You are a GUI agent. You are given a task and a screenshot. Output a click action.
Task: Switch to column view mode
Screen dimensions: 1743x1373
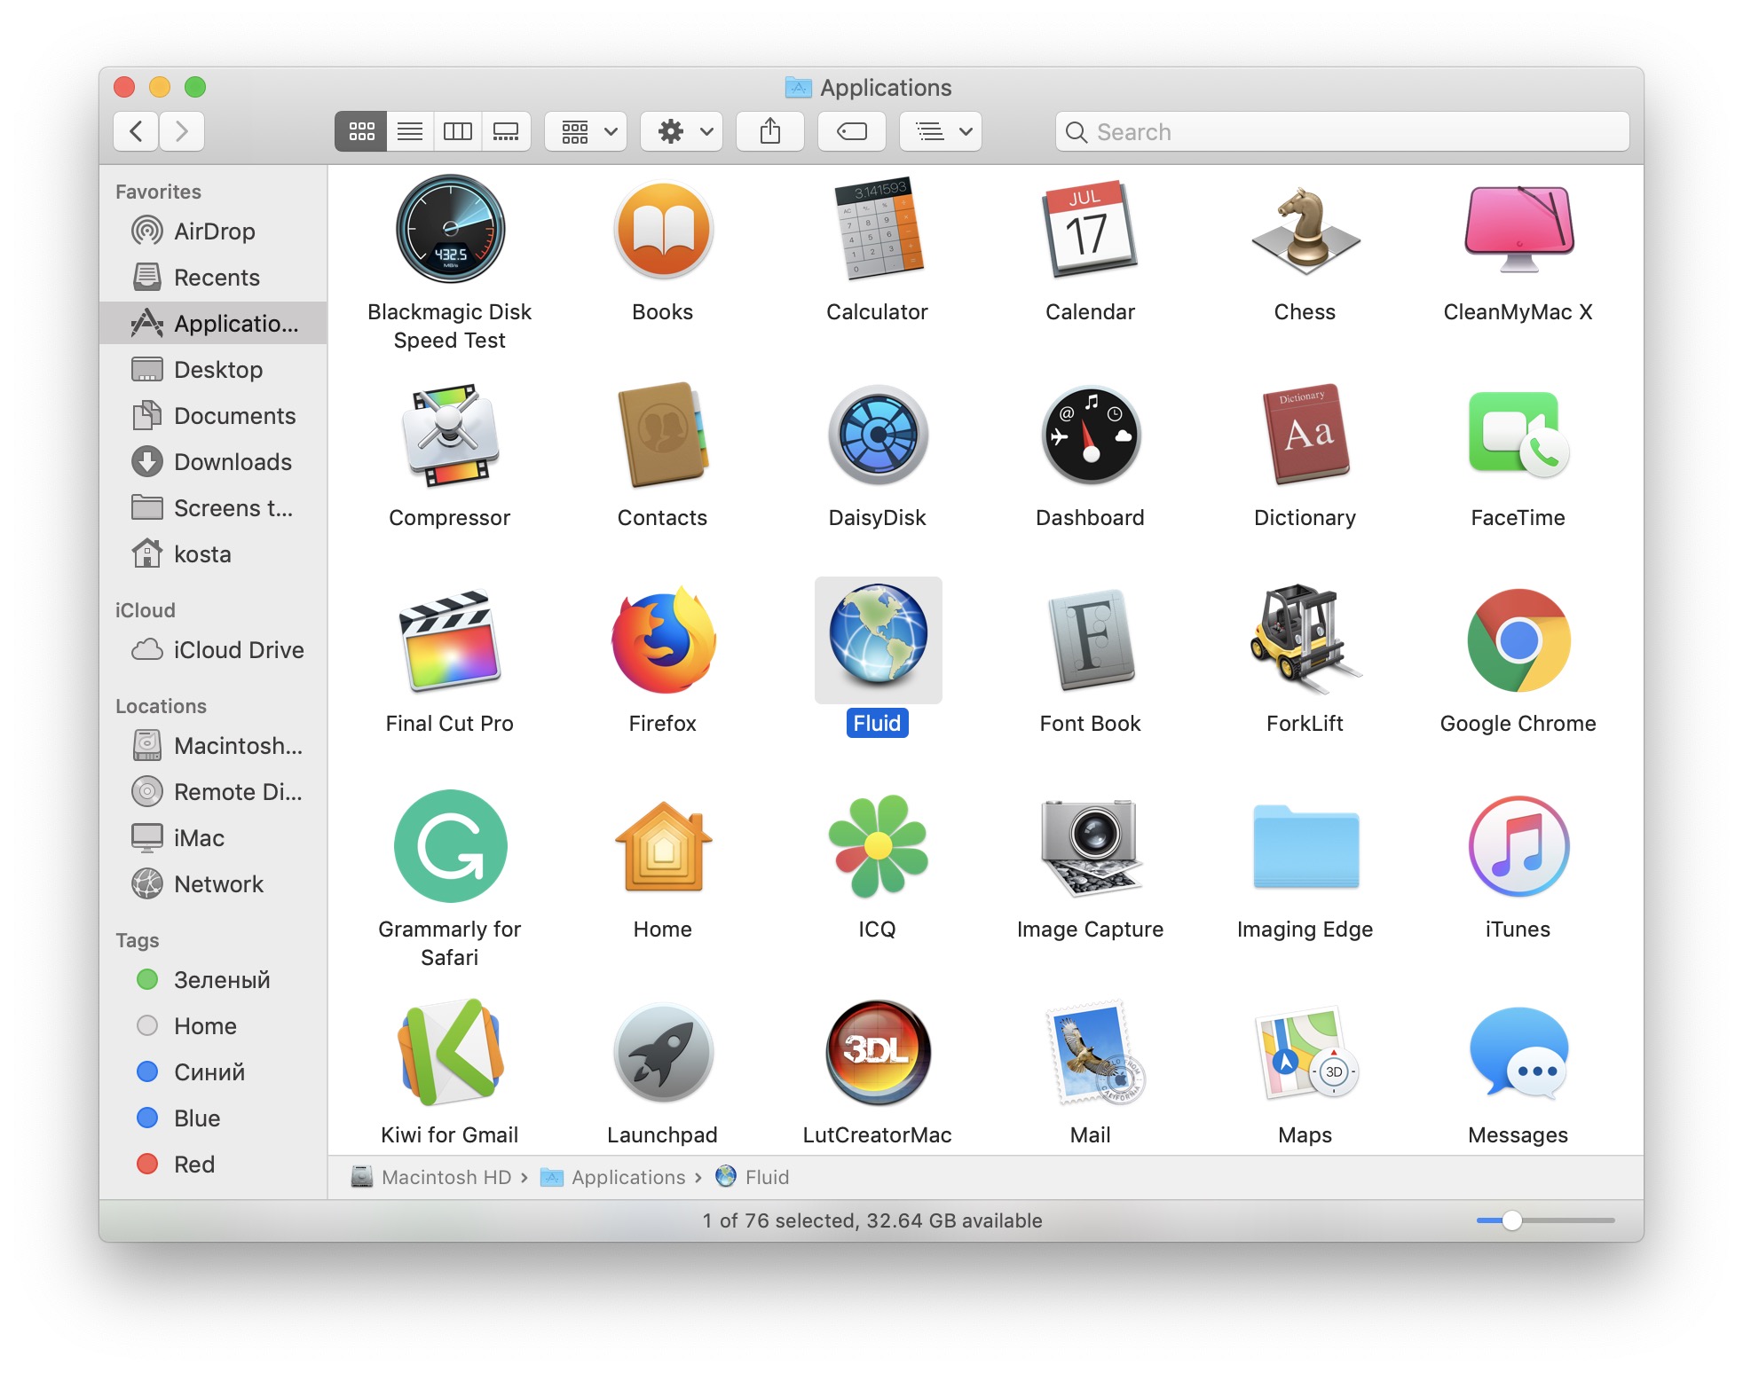pyautogui.click(x=457, y=131)
